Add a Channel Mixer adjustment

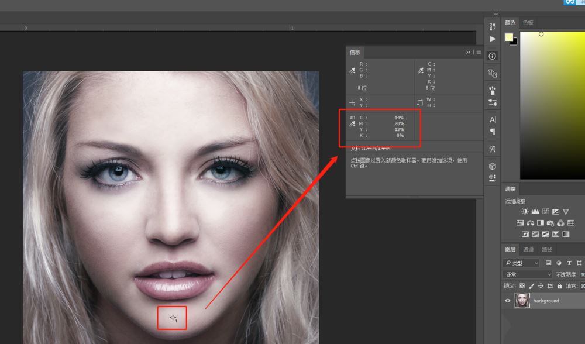[560, 223]
